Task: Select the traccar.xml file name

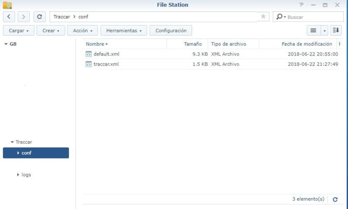Action: pyautogui.click(x=106, y=64)
